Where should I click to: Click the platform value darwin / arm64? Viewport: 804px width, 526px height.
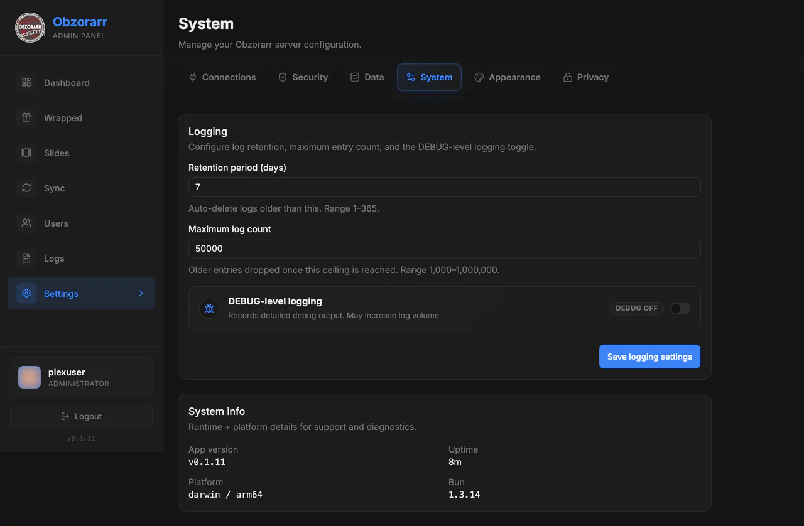pyautogui.click(x=225, y=495)
